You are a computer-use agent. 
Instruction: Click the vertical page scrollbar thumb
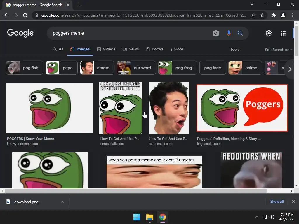296,40
